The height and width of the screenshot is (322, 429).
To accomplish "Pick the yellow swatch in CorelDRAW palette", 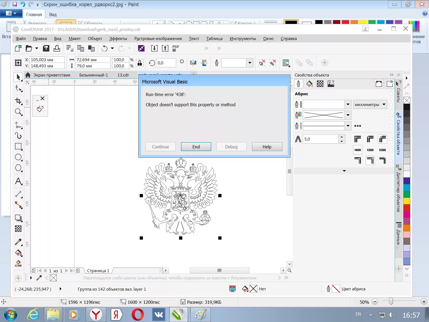I will point(407,201).
